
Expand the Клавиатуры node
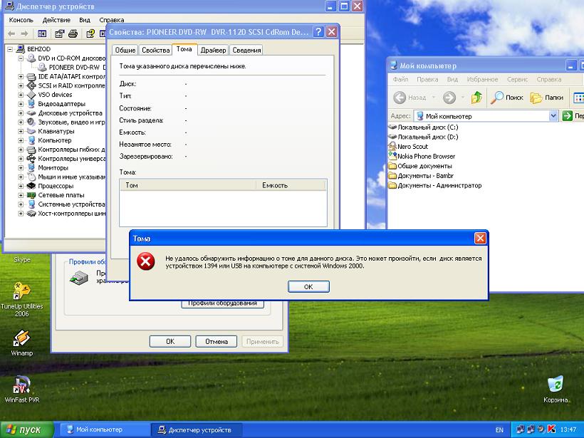pyautogui.click(x=21, y=132)
